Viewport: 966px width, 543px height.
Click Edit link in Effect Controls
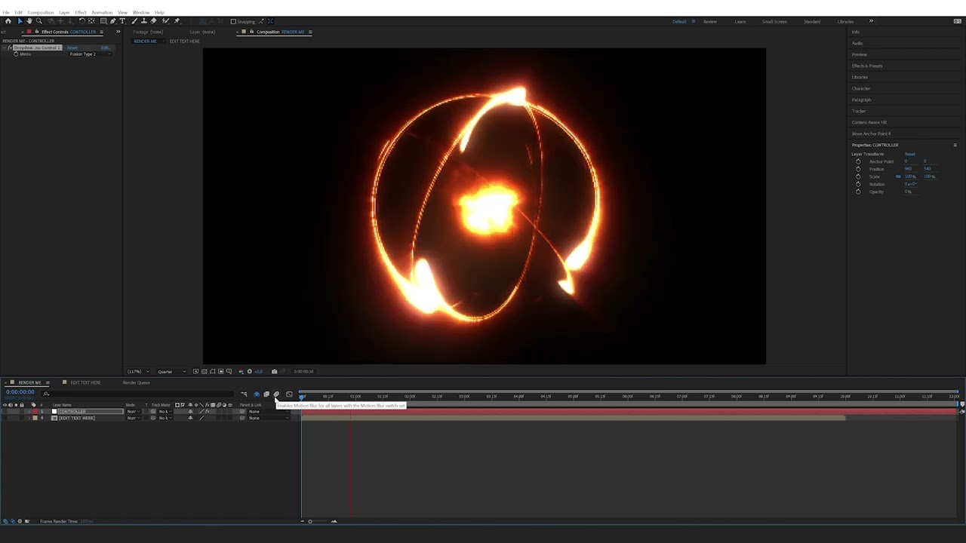106,48
